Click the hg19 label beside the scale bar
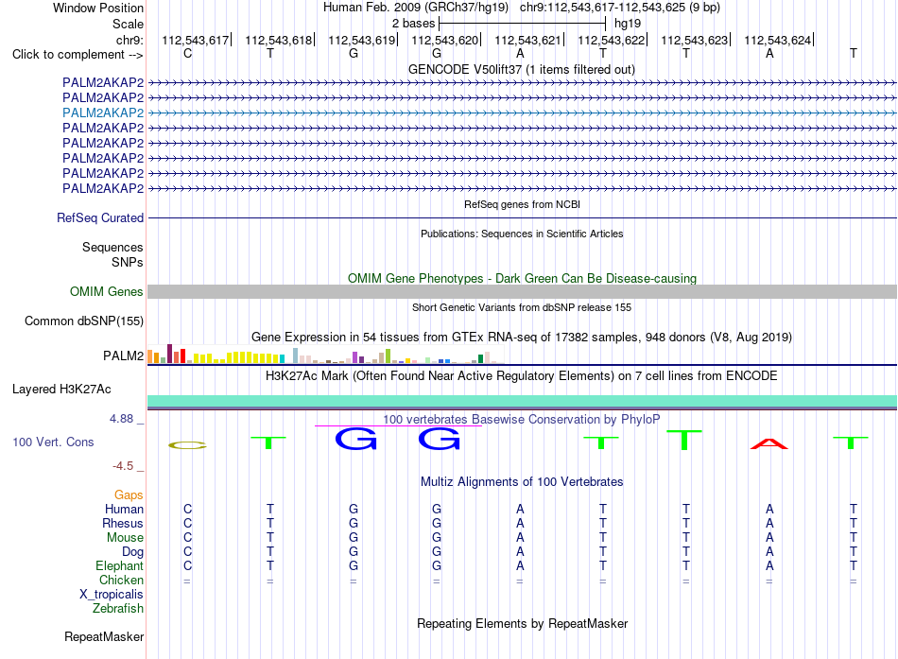The image size is (898, 659). [627, 24]
